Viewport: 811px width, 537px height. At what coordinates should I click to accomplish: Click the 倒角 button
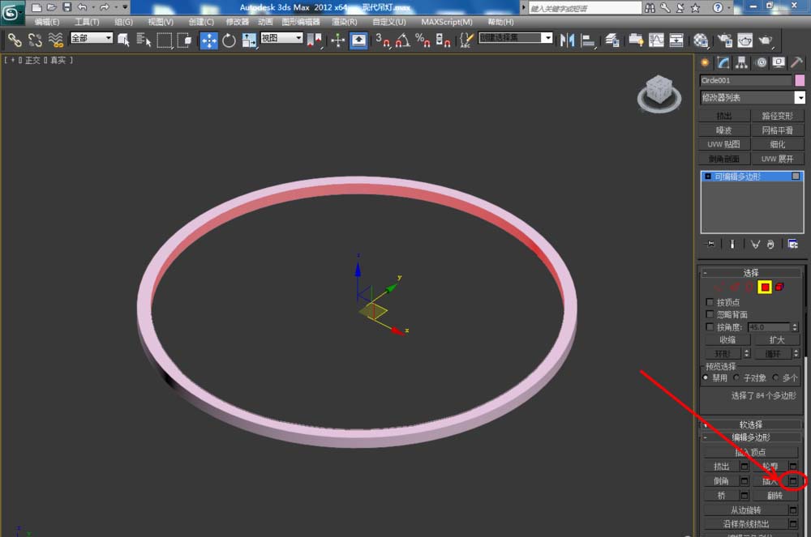[721, 481]
